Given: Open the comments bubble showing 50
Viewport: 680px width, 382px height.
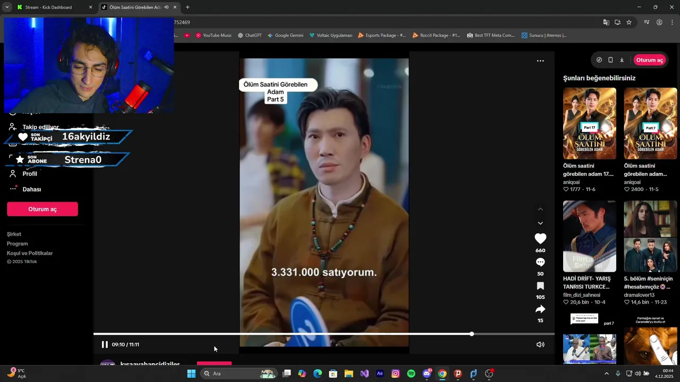Looking at the screenshot, I should coord(540,262).
